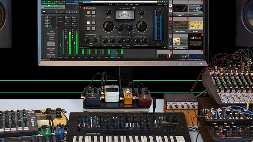The width and height of the screenshot is (253, 142).
Task: Toggle the Limiter Relax button
Action: tap(93, 12)
